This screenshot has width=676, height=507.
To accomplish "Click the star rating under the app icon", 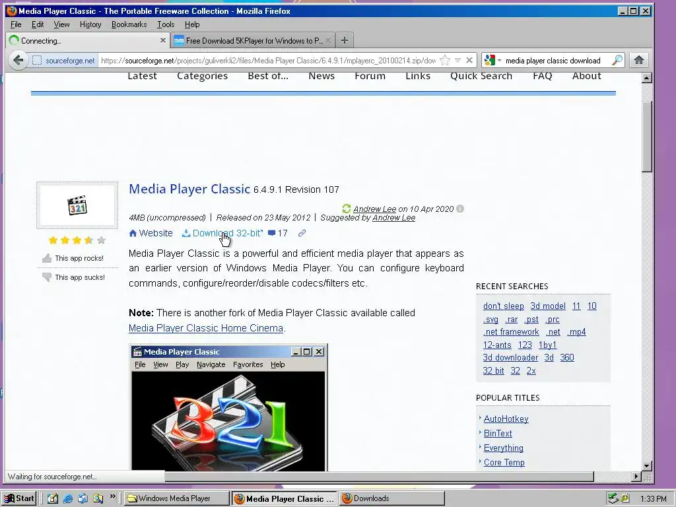I will click(x=77, y=240).
